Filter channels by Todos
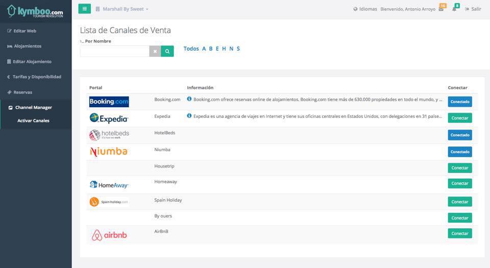 click(191, 48)
